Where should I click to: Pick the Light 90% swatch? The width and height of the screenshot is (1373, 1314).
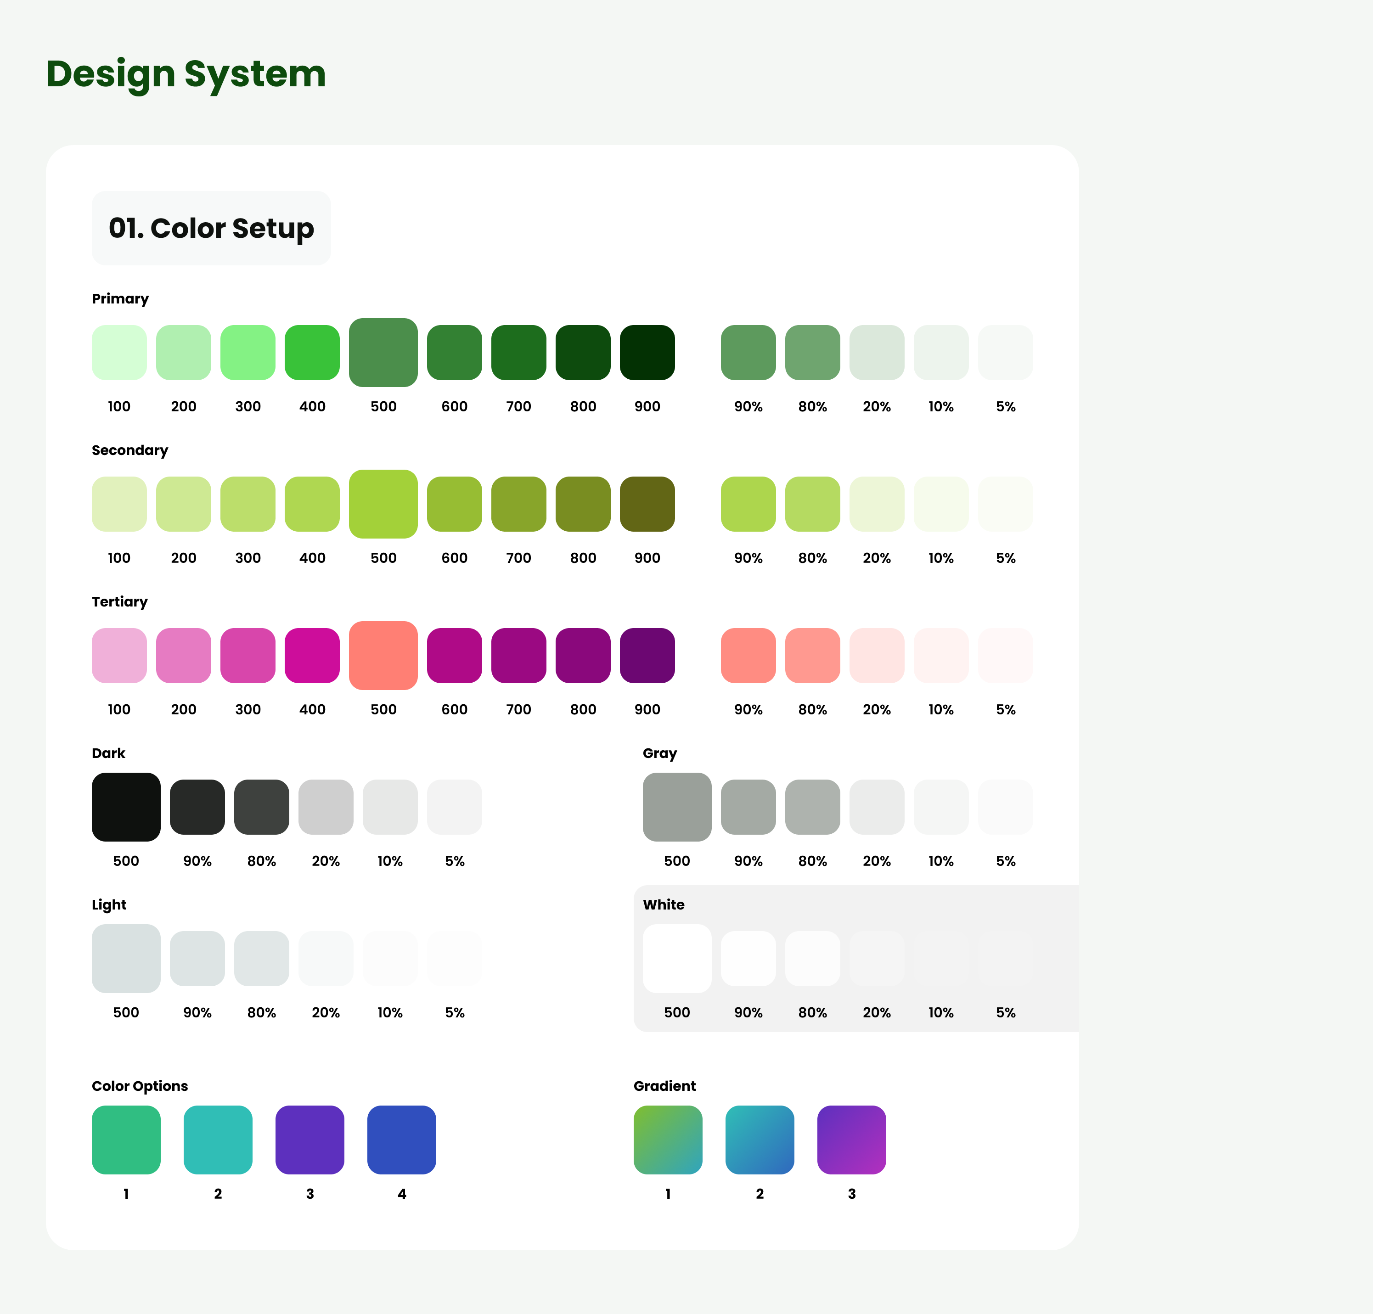point(197,959)
